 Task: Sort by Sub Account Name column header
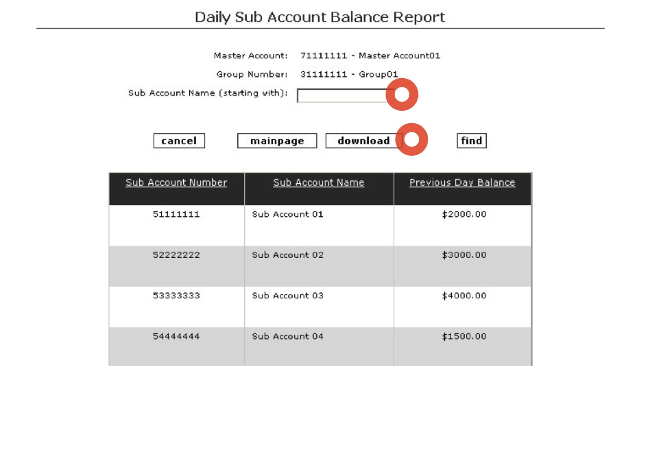tap(319, 182)
